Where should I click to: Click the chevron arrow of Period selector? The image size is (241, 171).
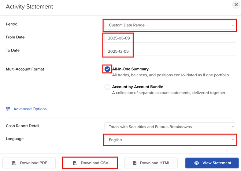233,25
